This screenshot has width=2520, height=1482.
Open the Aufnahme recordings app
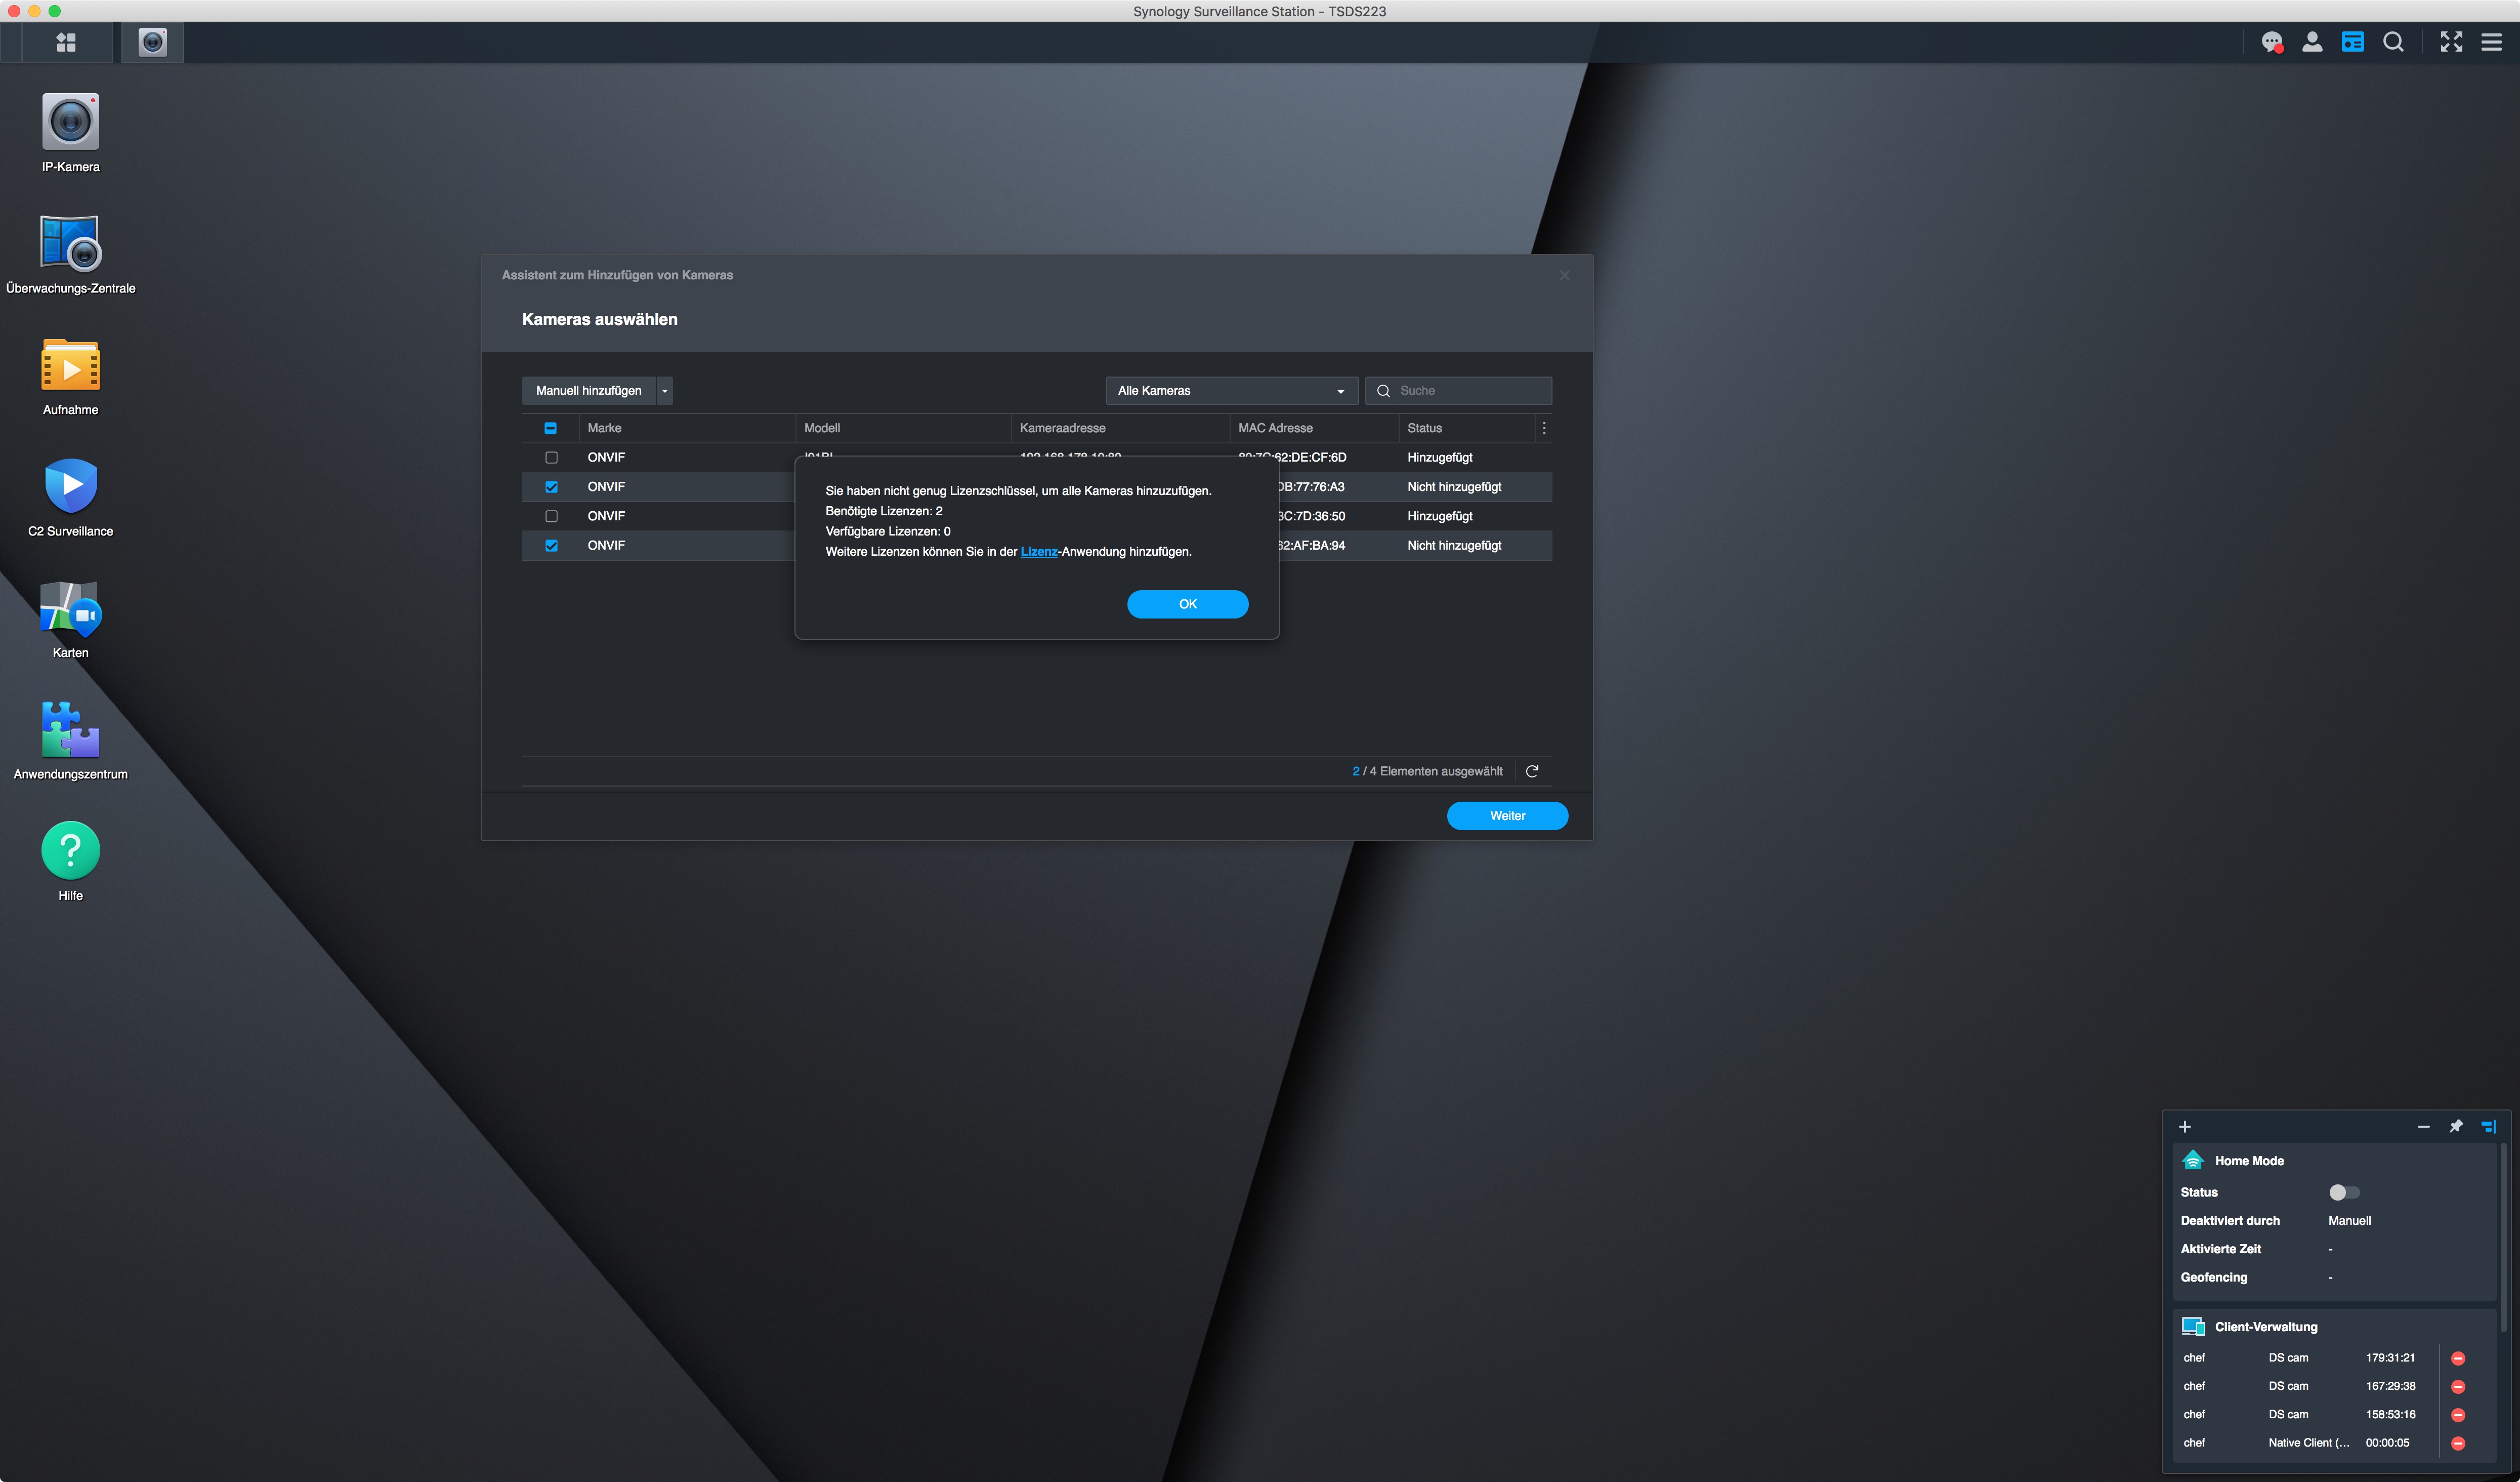pyautogui.click(x=70, y=366)
